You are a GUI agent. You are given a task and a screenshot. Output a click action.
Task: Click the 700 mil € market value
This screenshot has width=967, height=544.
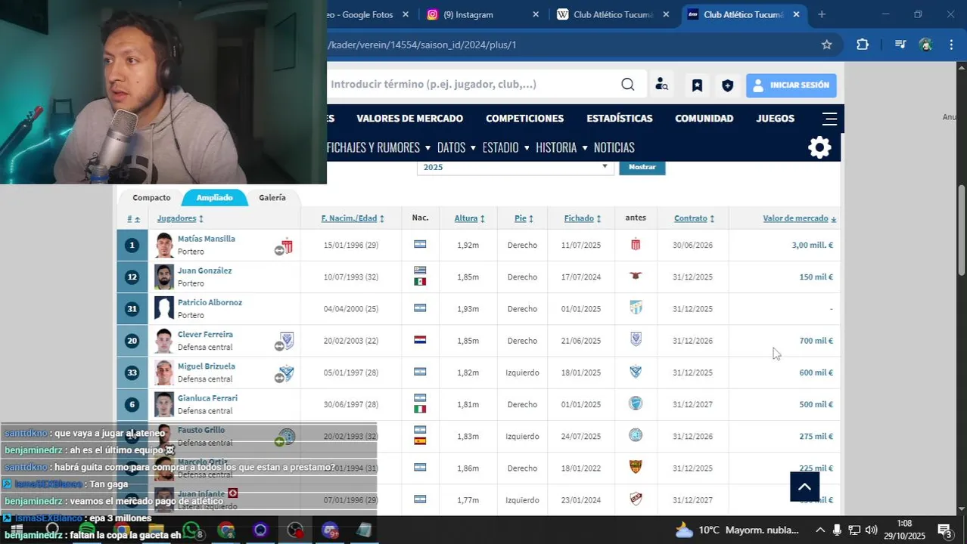(816, 341)
